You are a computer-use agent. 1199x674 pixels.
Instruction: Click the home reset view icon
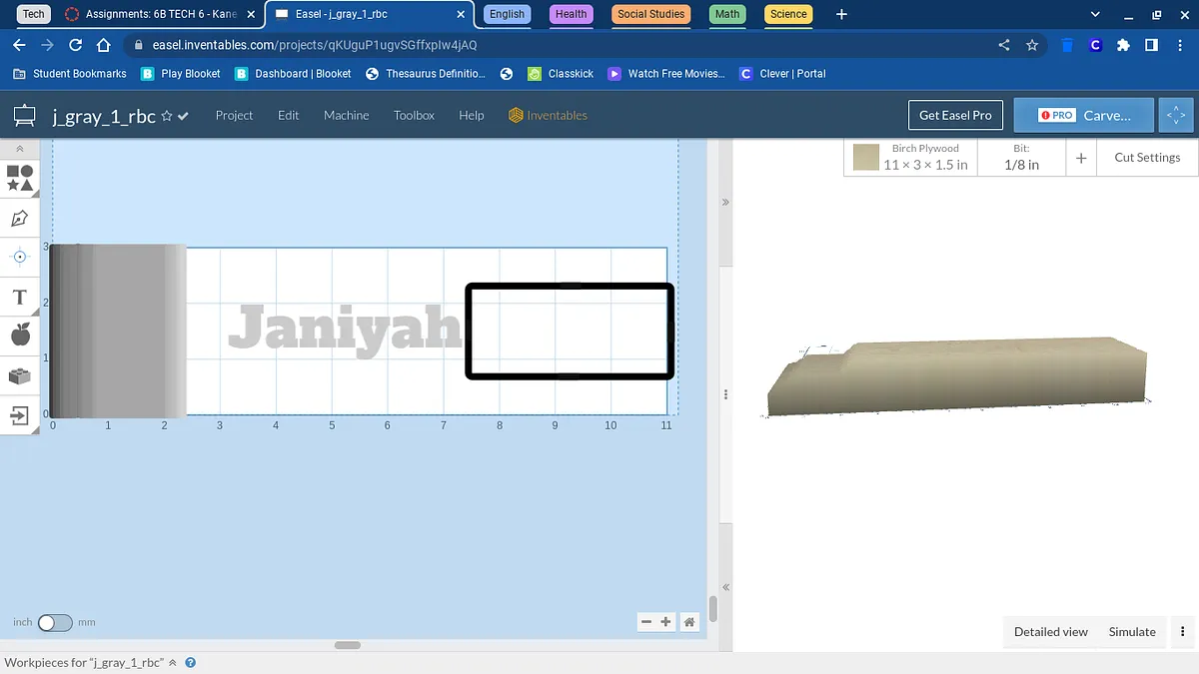[x=688, y=622]
